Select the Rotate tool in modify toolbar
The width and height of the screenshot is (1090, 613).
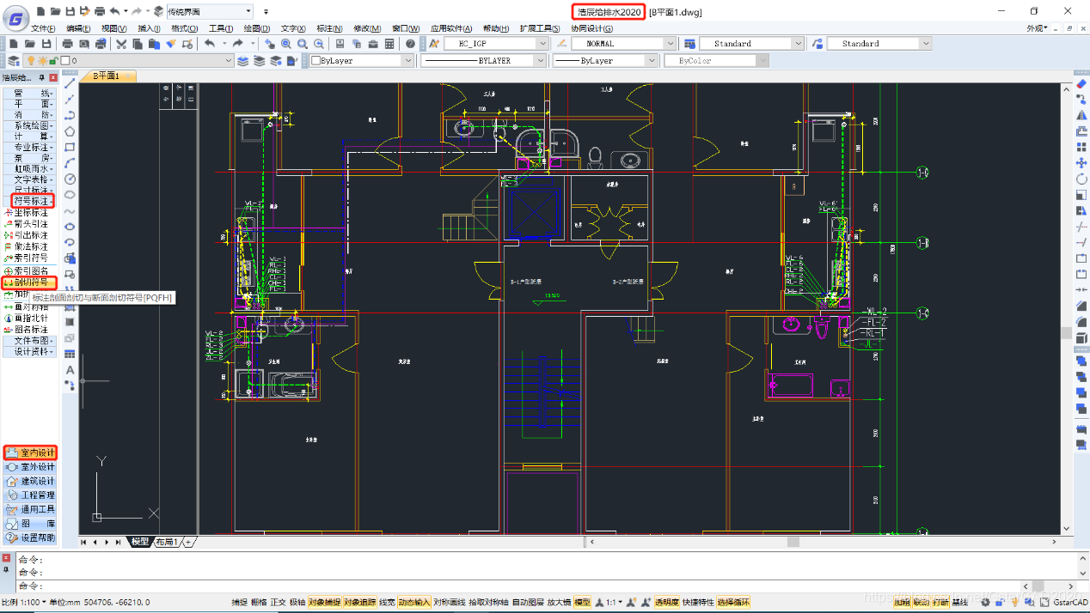point(1081,179)
